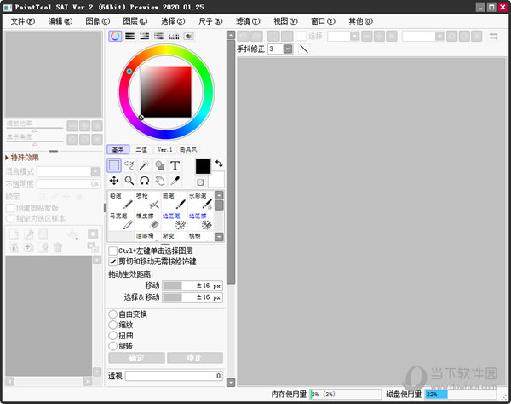The image size is (511, 404).
Task: Click the transparent color icon
Action: (x=200, y=182)
